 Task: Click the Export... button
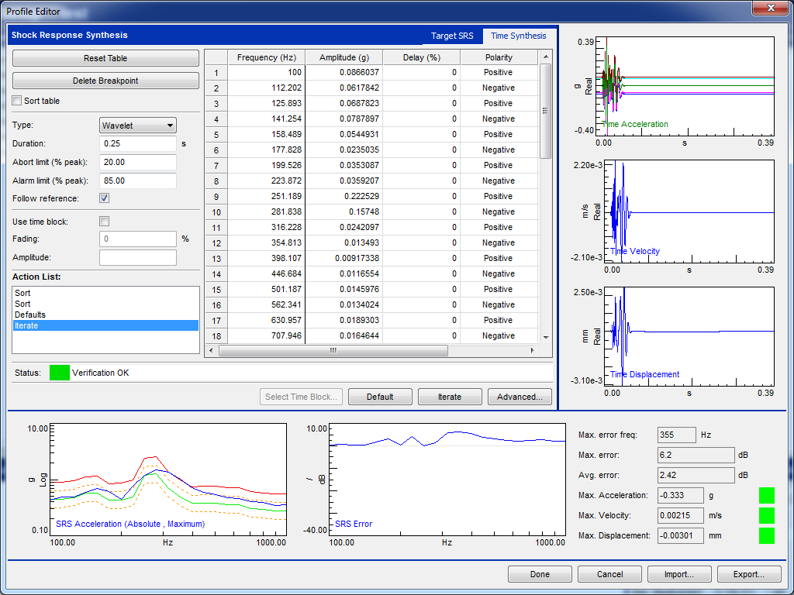(x=747, y=574)
